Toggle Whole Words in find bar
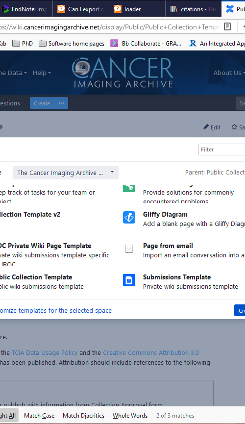Viewport: 245px width, 424px height. (x=130, y=416)
